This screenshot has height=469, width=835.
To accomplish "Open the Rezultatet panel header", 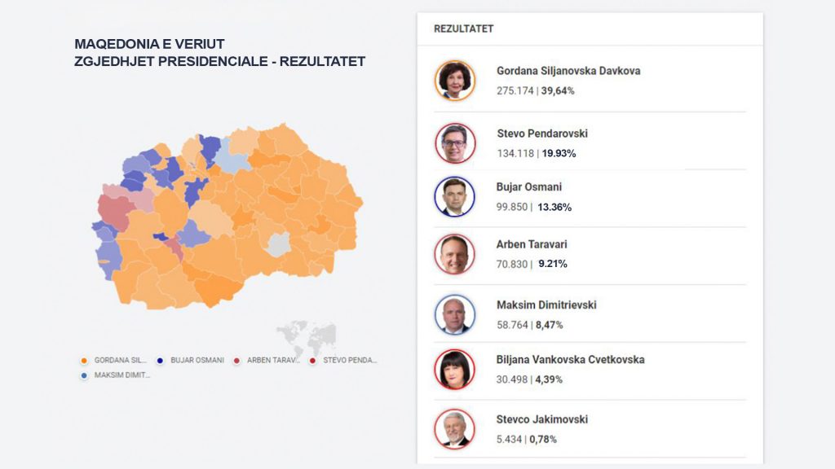I will click(x=590, y=28).
